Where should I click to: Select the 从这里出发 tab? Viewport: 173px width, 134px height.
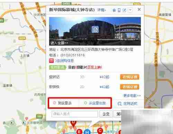pos(95,103)
